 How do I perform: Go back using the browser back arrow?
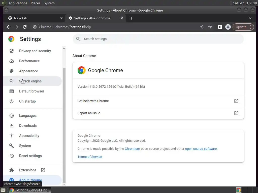(x=9, y=27)
